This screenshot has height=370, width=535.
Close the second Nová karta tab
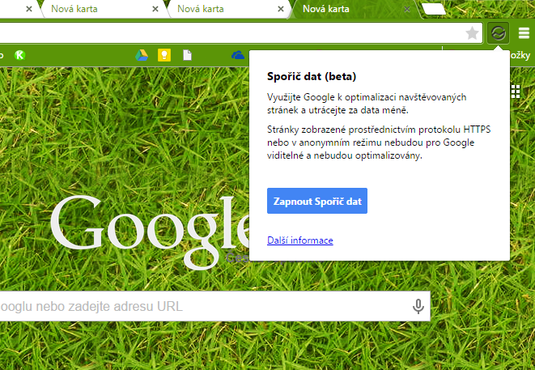tap(155, 9)
